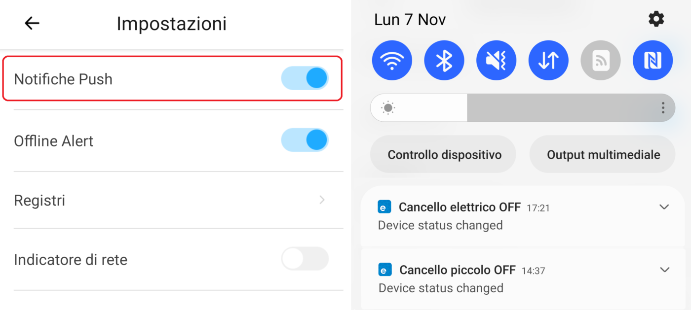Open the settings gear icon

(x=656, y=19)
